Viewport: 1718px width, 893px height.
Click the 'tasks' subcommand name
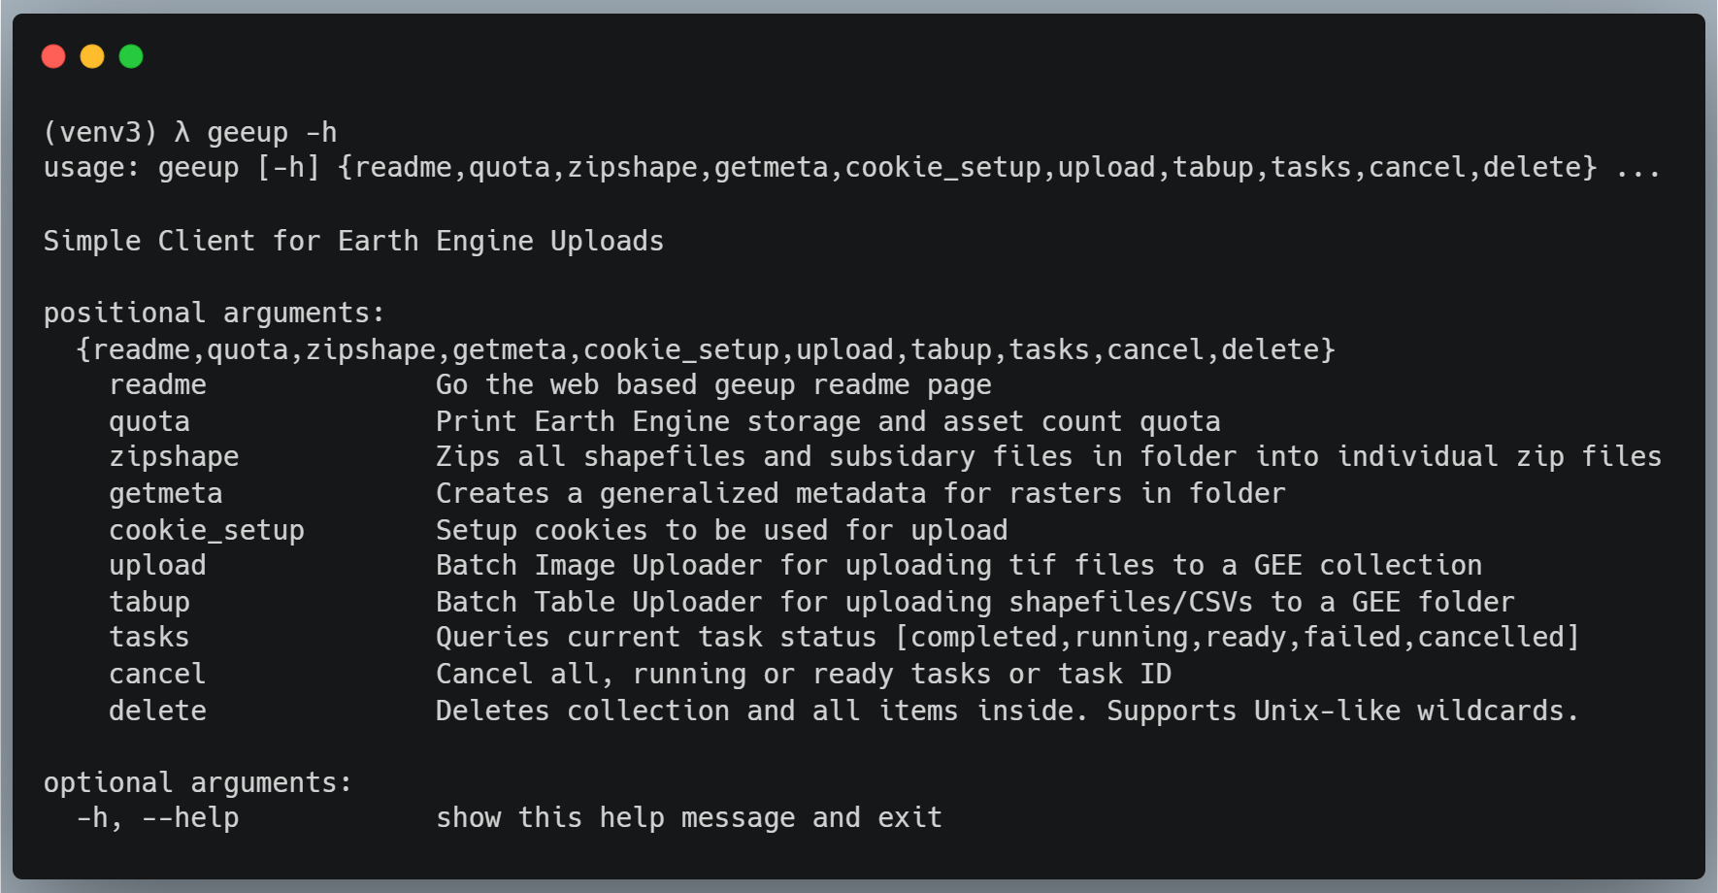pyautogui.click(x=149, y=638)
